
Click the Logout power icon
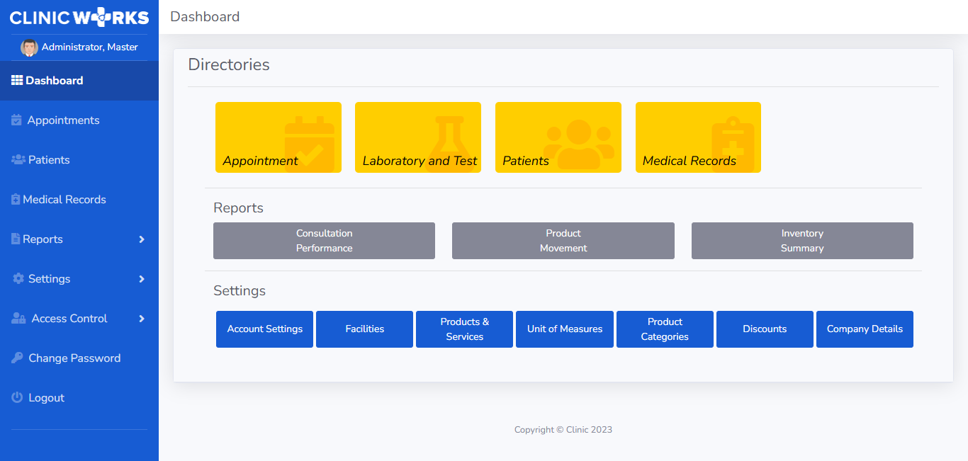pos(17,398)
